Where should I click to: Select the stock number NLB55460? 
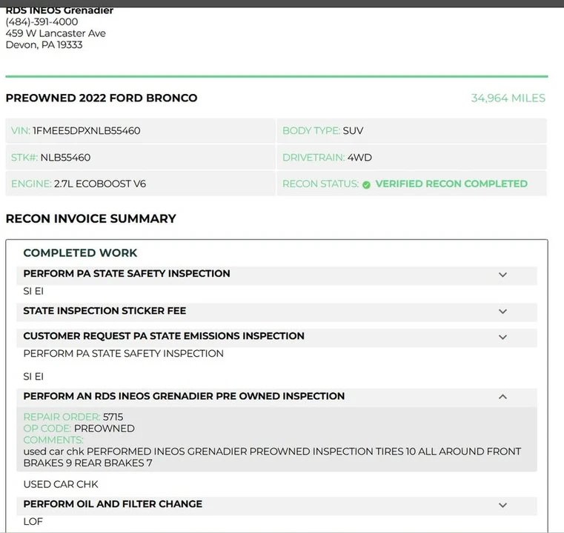click(x=65, y=158)
